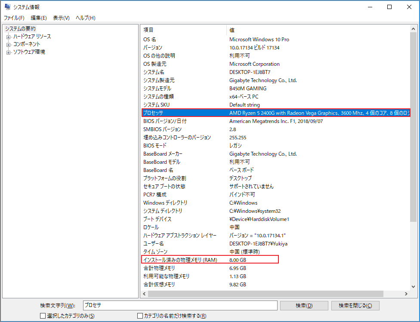
Task: Select 埋め込みコントローラーのバージョン row
Action: click(x=275, y=137)
